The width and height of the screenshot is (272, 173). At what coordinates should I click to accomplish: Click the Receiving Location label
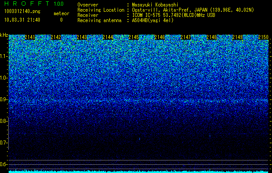[x=101, y=10]
